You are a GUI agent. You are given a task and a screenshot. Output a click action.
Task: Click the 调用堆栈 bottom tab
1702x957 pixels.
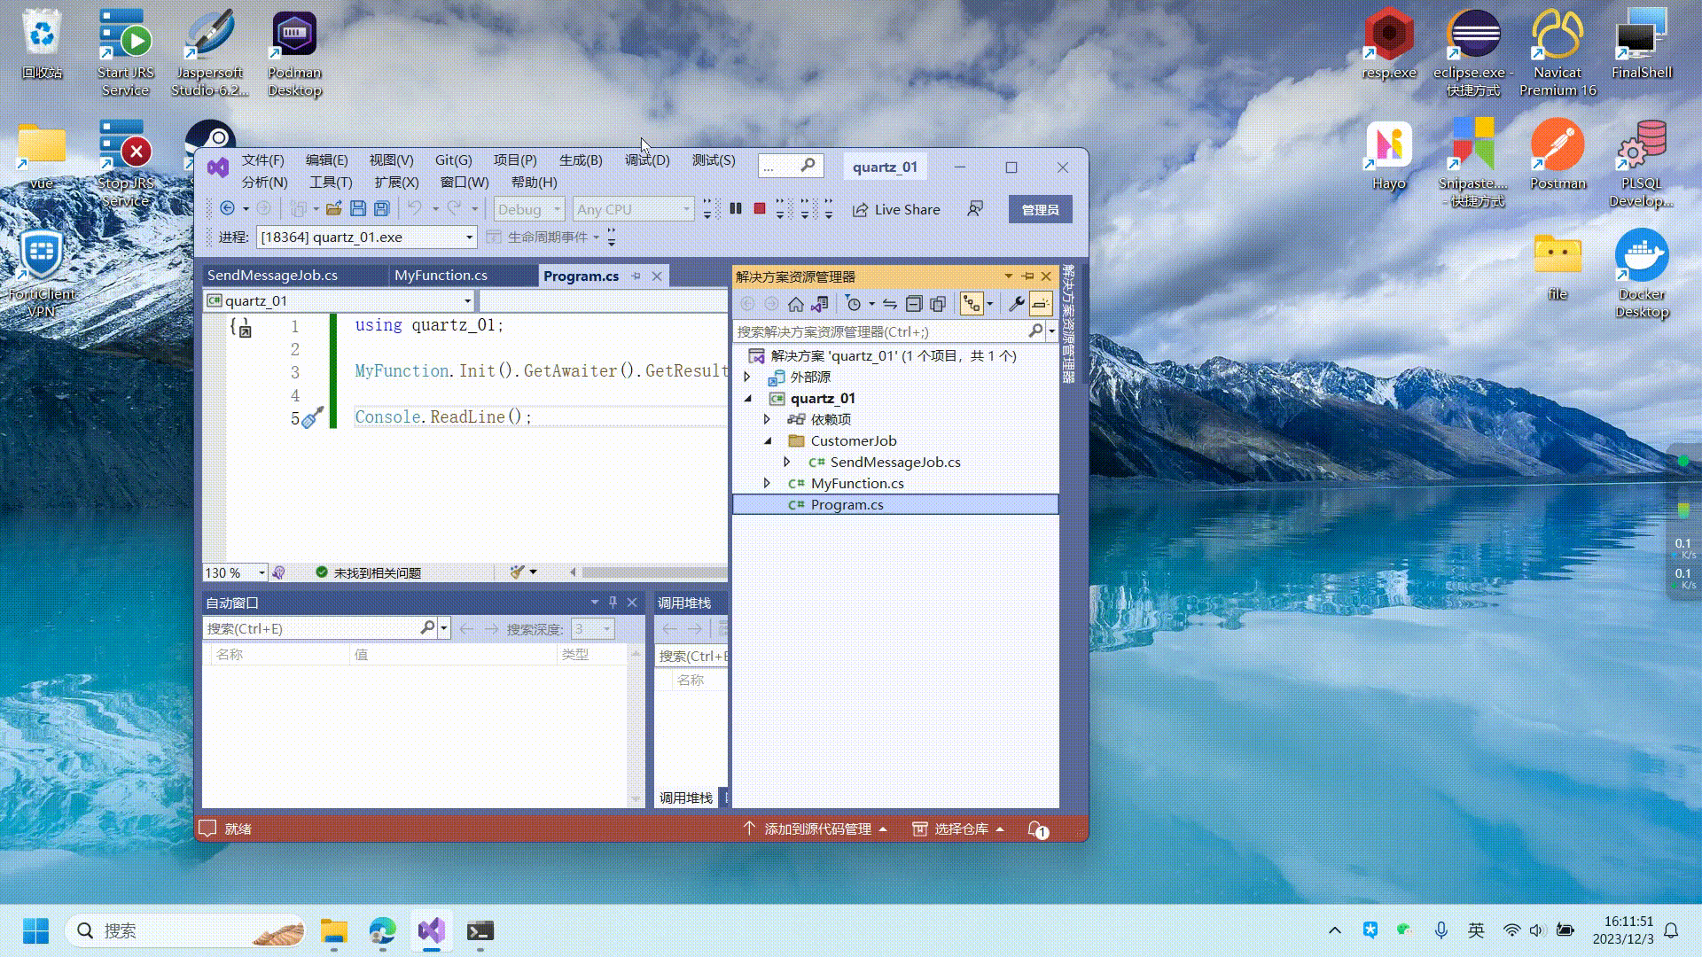click(686, 798)
